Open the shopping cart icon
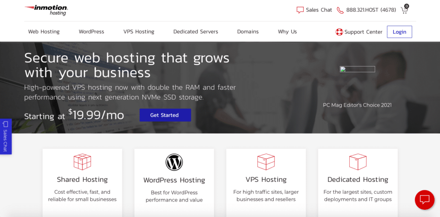This screenshot has height=217, width=440. 404,11
